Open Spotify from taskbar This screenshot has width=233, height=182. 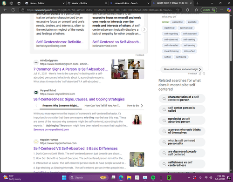pos(153,177)
